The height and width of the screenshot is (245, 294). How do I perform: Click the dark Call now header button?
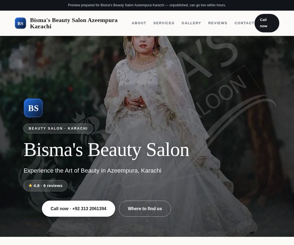coord(267,23)
